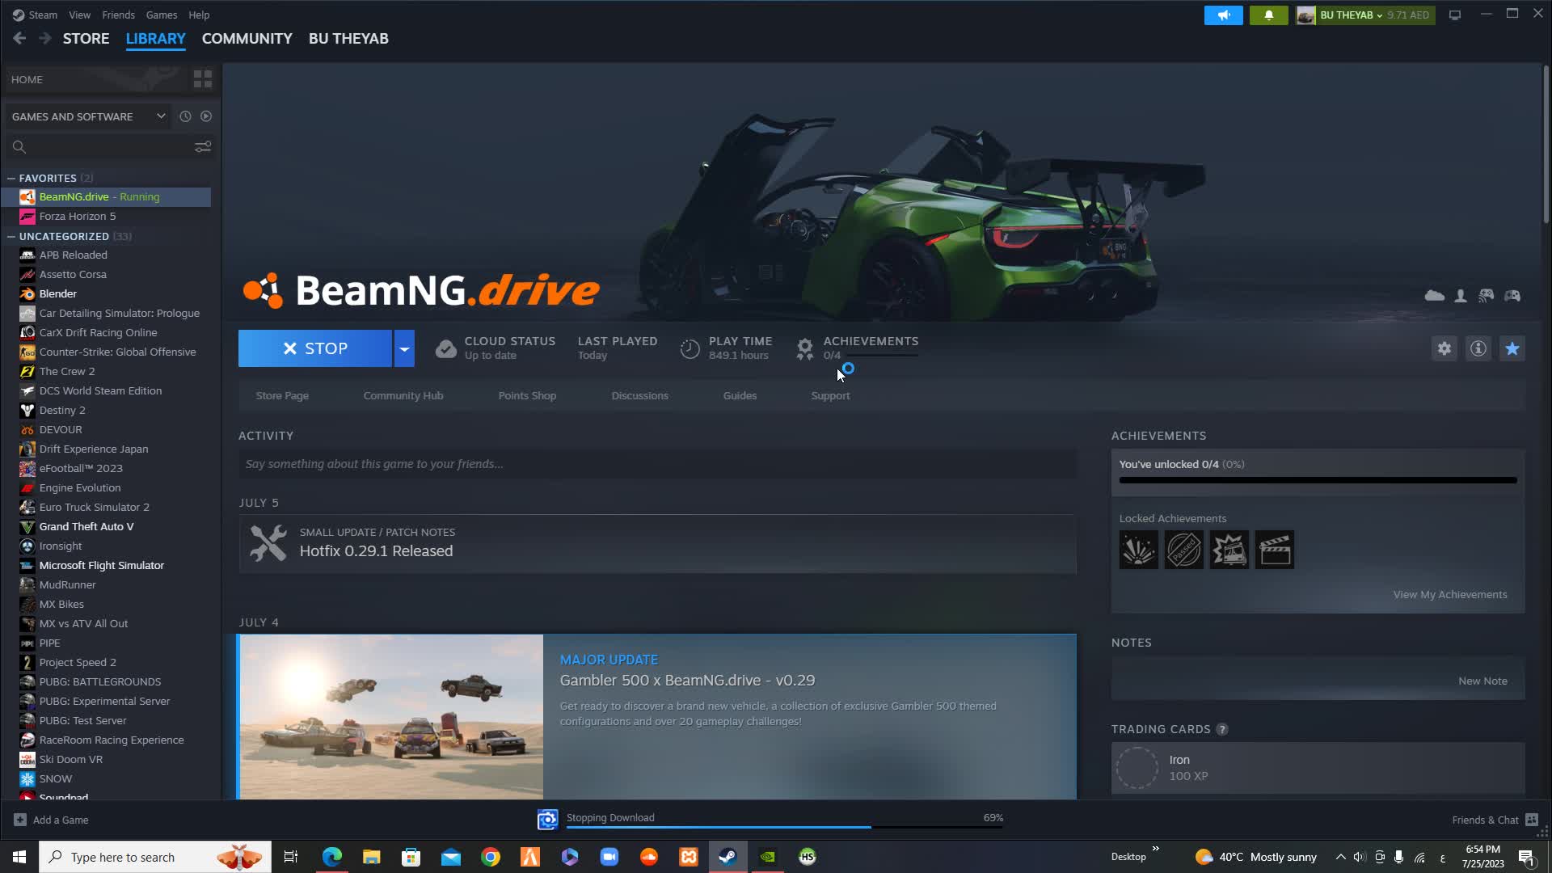Open advanced library filter options icon

coord(202,146)
